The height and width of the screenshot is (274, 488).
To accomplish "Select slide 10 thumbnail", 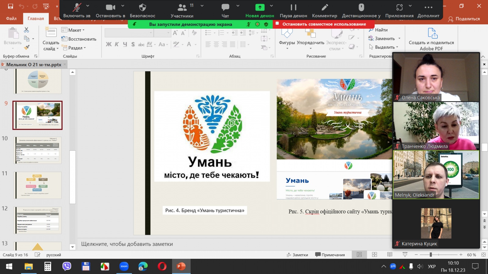I will pos(38,150).
